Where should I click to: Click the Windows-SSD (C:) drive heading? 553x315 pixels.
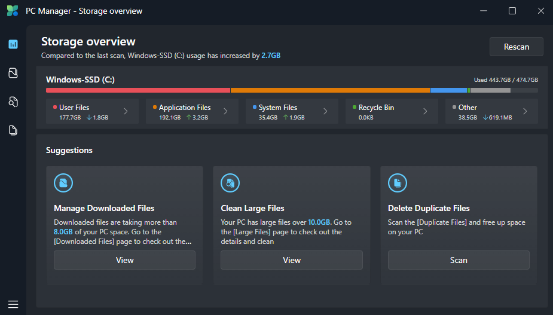click(x=80, y=79)
